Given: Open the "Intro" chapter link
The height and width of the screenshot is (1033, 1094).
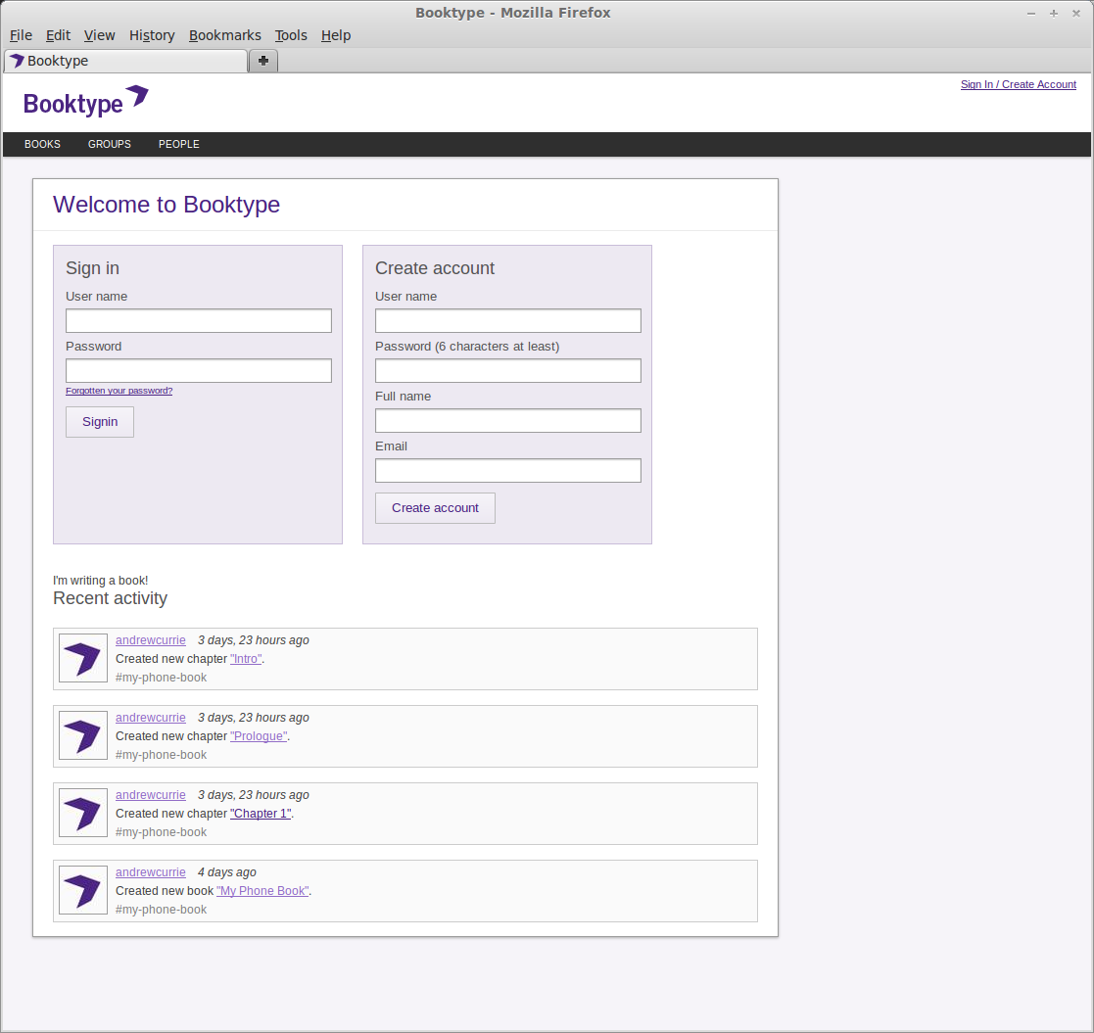Looking at the screenshot, I should pyautogui.click(x=246, y=658).
